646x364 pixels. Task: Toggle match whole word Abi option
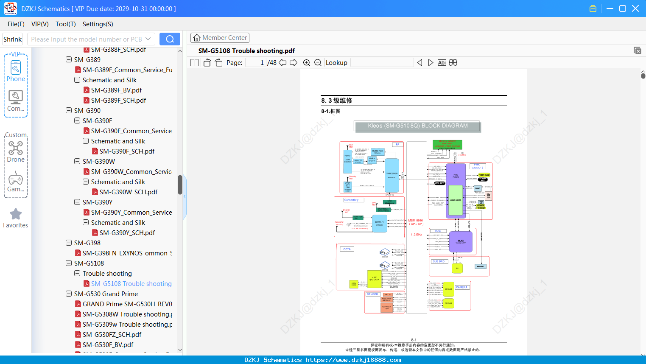coord(442,62)
